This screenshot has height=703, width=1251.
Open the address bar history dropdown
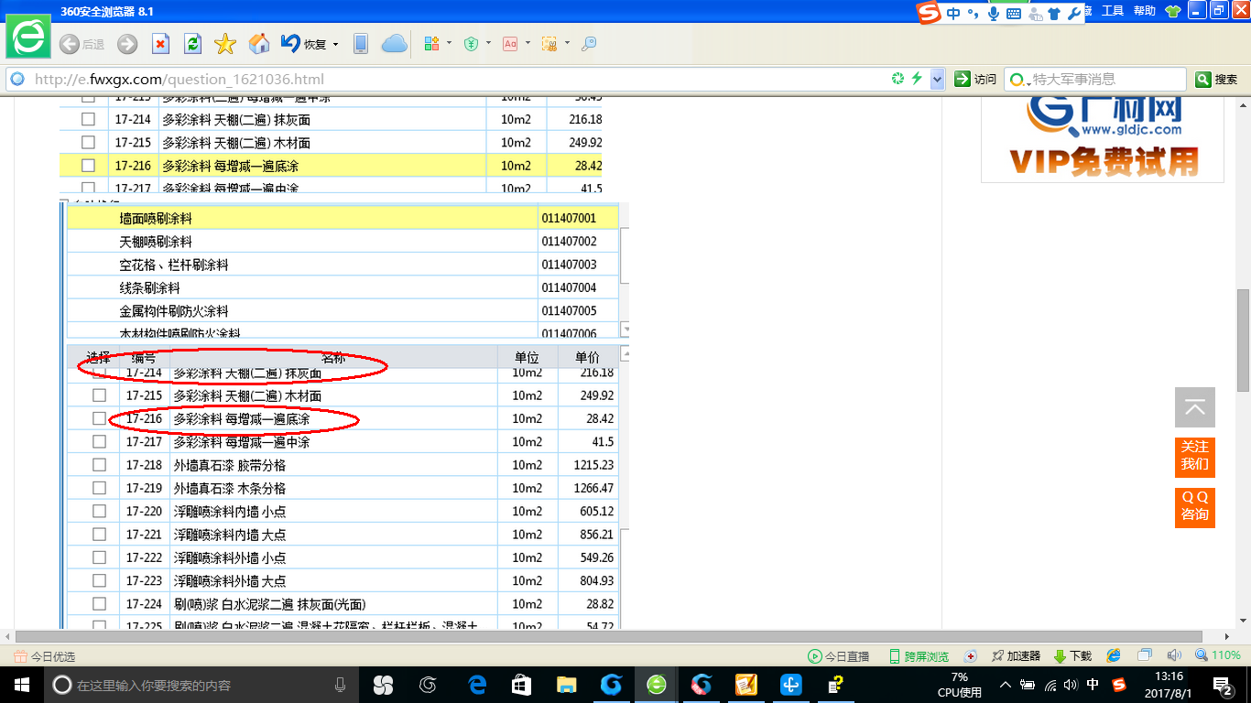pyautogui.click(x=937, y=80)
